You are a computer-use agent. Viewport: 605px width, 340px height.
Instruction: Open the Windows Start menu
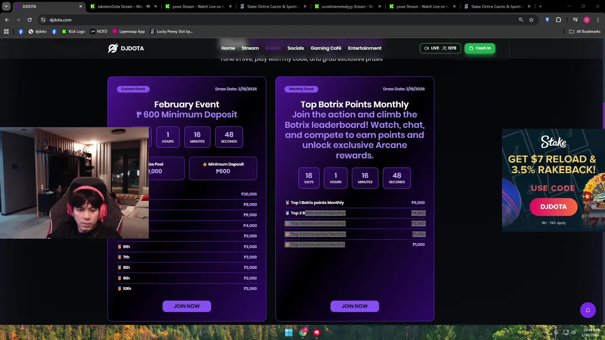(x=288, y=332)
